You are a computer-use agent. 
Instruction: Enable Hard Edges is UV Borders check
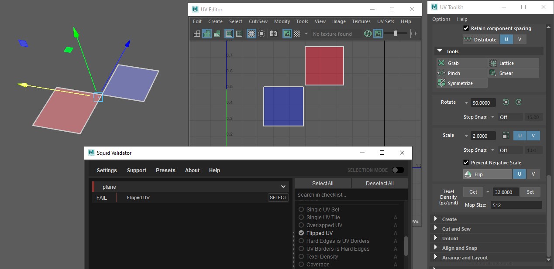tap(301, 241)
